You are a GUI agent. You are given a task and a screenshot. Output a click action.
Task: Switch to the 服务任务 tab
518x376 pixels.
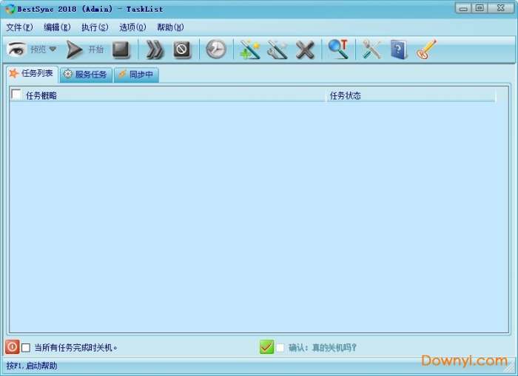pos(86,75)
